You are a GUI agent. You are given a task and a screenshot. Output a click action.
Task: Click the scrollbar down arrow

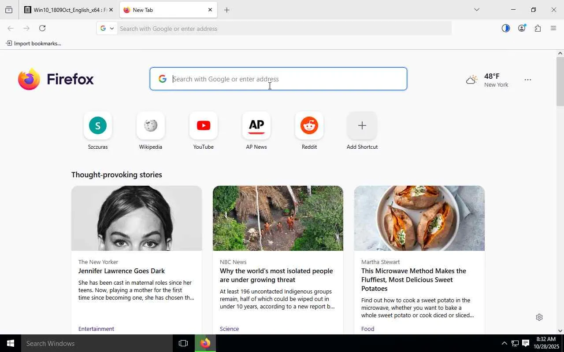coord(560,330)
